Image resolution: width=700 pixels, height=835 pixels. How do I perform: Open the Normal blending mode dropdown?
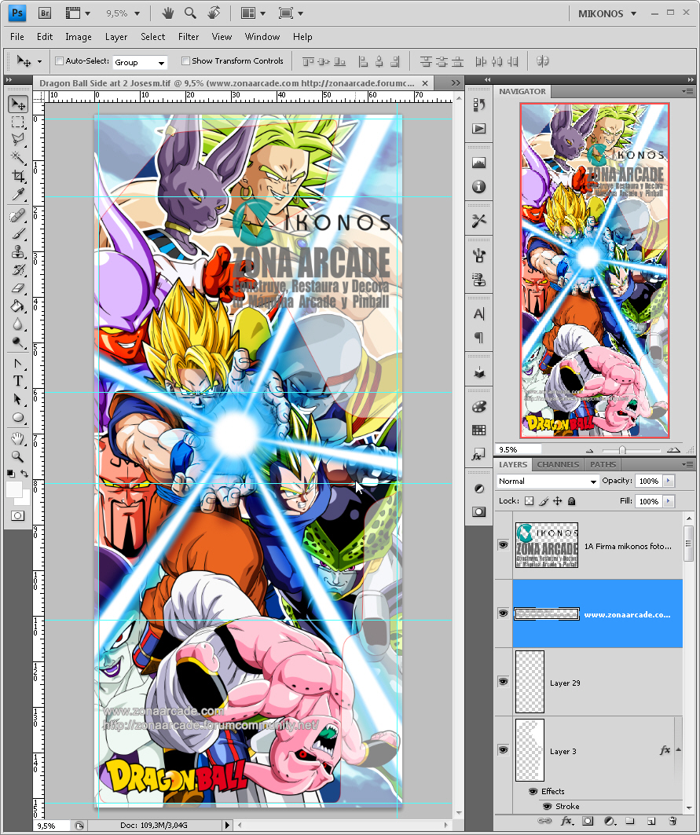coord(547,481)
